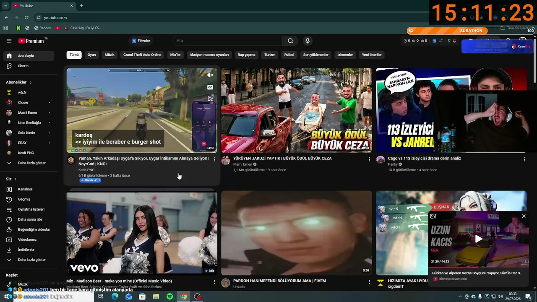Select the Yeni öneriler chip

[x=372, y=55]
